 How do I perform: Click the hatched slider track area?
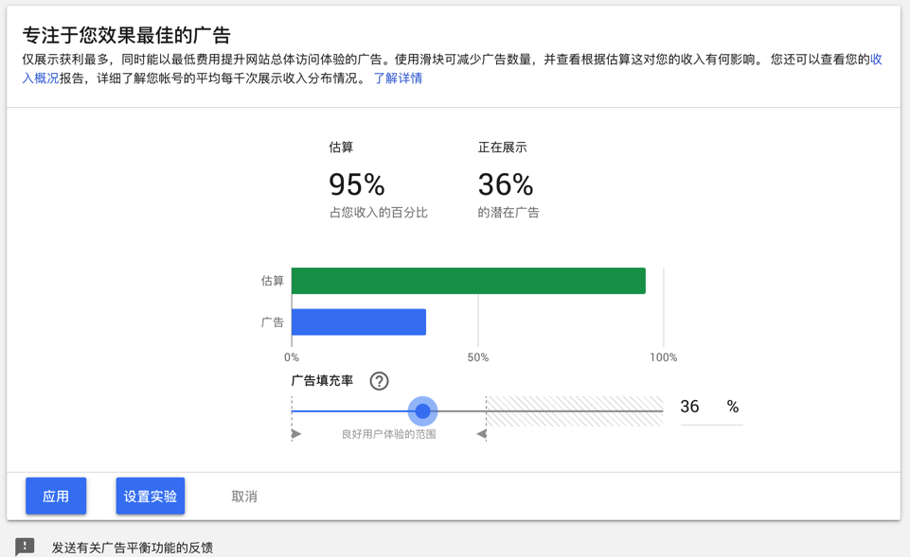click(x=575, y=411)
